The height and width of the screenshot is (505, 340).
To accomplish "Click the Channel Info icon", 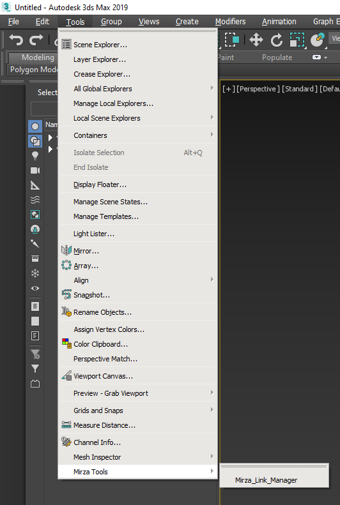I will click(x=66, y=442).
